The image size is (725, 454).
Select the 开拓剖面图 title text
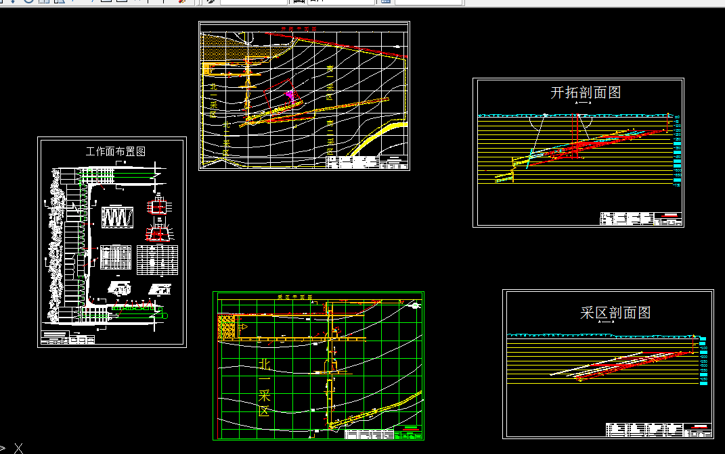(x=586, y=93)
